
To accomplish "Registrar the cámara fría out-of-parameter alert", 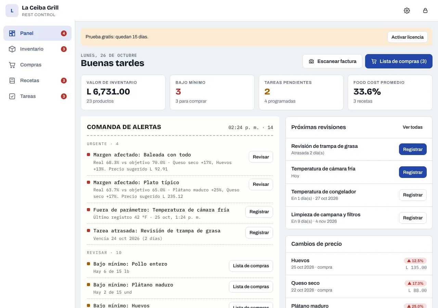I will (x=259, y=212).
